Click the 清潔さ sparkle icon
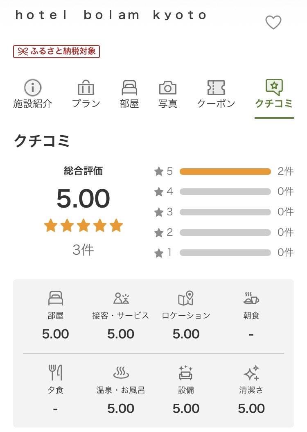 [251, 373]
